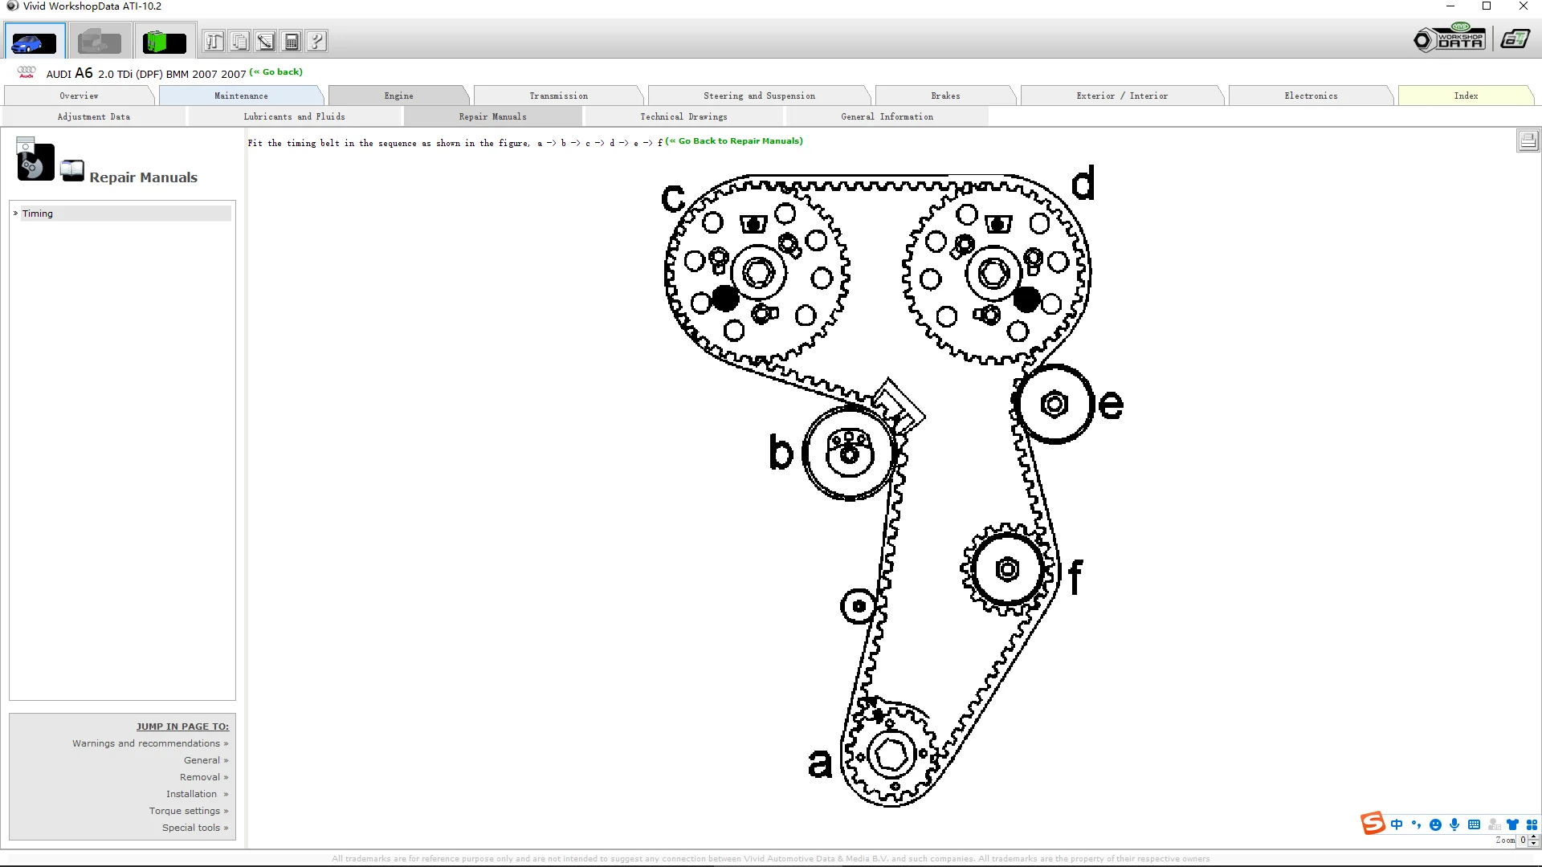Viewport: 1542px width, 867px height.
Task: Toggle Sogou punctuation mode
Action: 1416,824
